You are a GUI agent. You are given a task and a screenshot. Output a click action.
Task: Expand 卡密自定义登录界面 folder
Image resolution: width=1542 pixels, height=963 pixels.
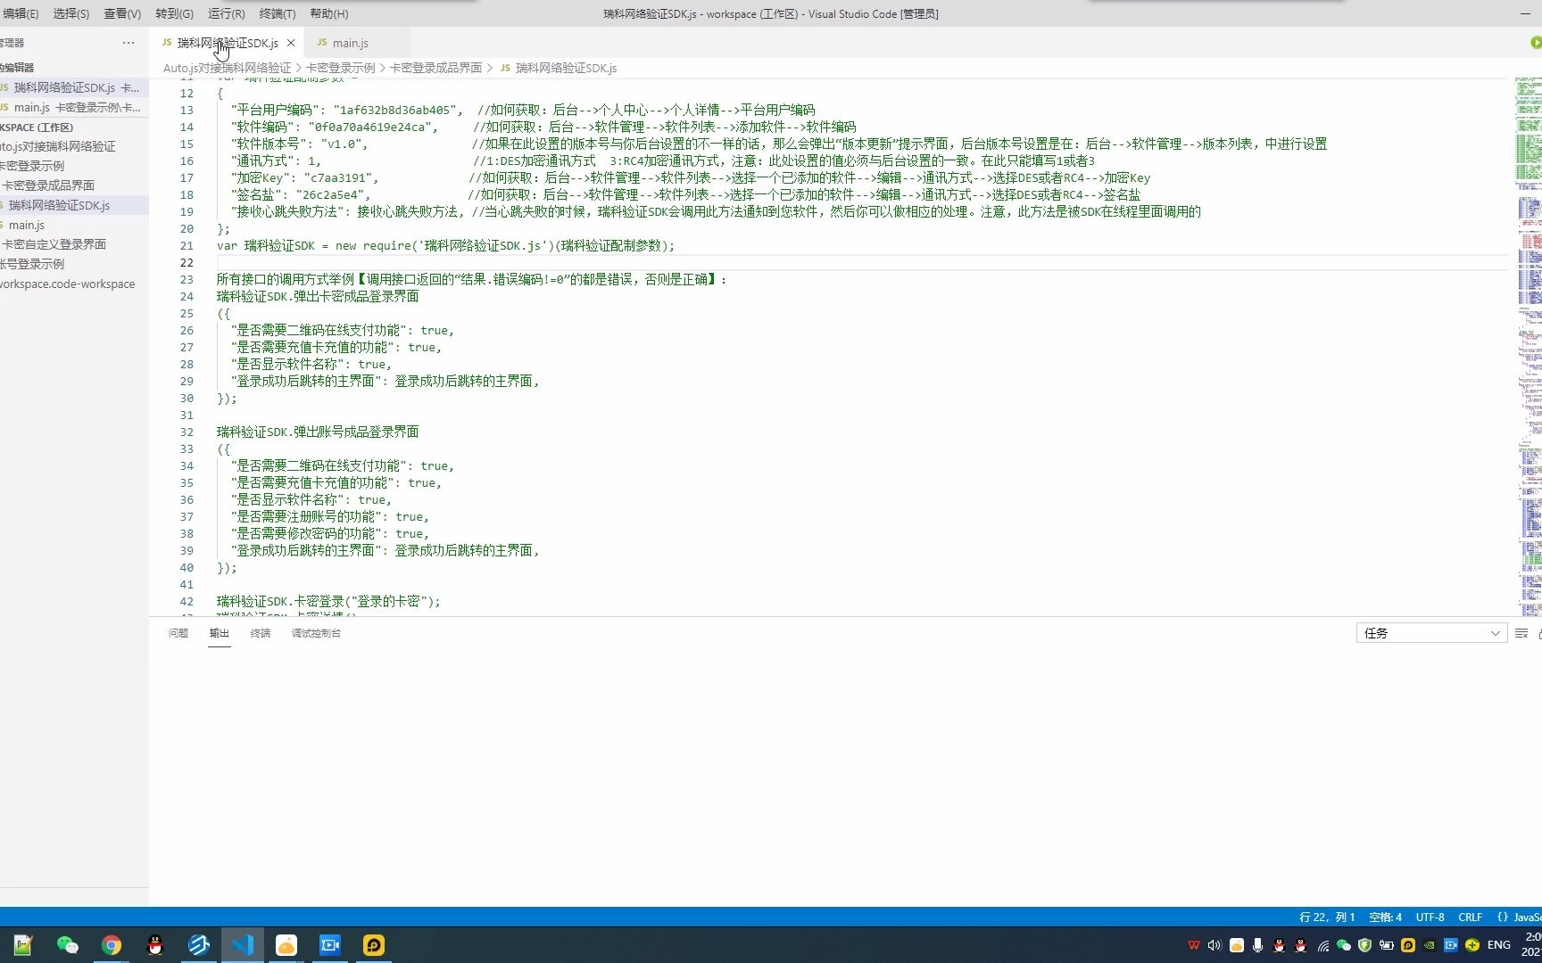pos(74,244)
